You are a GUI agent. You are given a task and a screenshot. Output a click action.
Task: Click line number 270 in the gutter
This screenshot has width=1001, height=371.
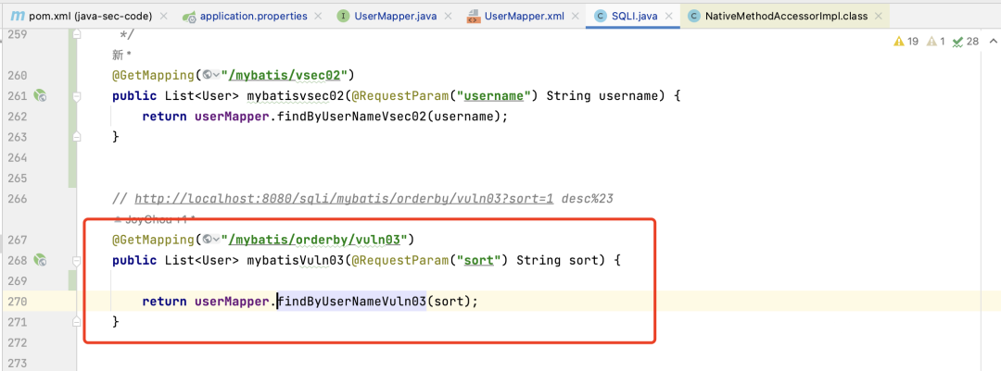click(x=16, y=301)
